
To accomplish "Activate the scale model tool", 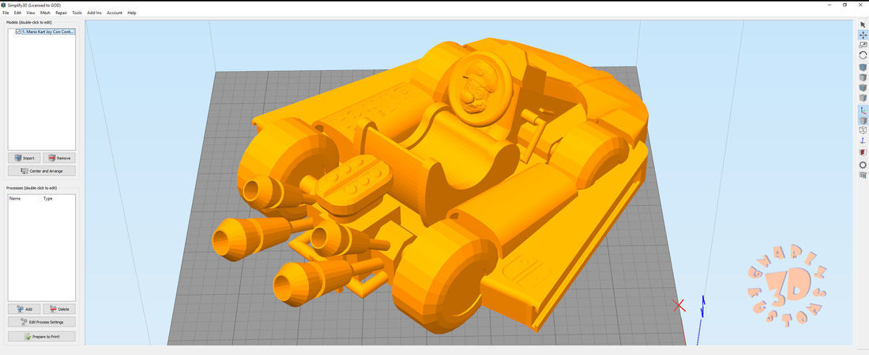I will click(863, 45).
